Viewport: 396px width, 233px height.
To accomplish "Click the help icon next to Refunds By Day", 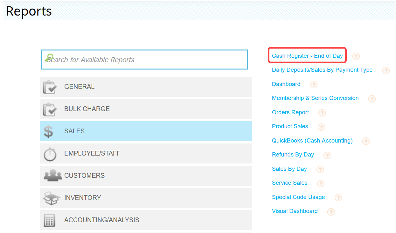I will [327, 155].
